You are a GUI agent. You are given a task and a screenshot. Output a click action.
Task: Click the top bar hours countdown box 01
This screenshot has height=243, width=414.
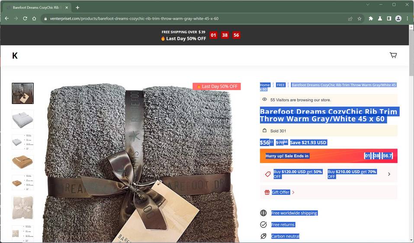click(213, 35)
